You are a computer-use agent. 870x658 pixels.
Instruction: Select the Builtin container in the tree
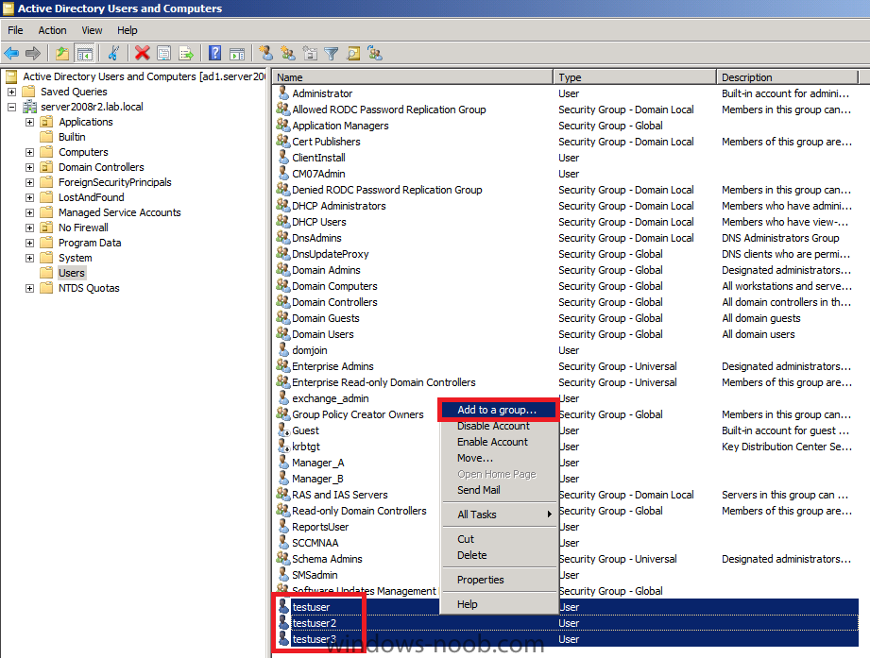[x=72, y=137]
